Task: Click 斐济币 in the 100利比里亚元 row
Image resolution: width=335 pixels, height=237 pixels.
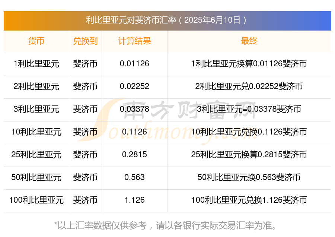Action: click(x=85, y=200)
